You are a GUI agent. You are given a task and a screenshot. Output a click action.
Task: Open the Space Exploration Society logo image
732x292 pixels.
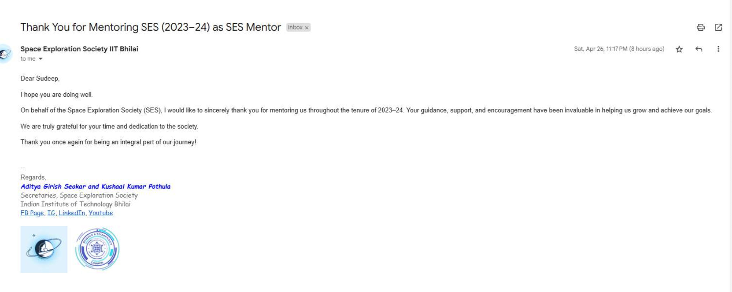[44, 249]
